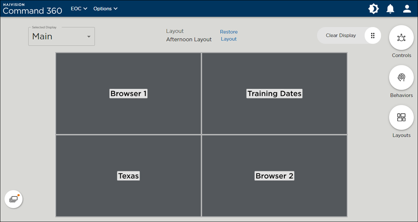Click the Haivision Command 360 logo
Screen dimensions: 418x222
click(x=32, y=9)
